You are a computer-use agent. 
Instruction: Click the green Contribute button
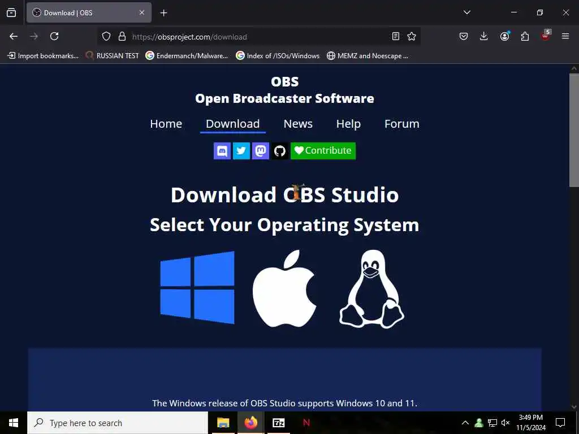click(323, 151)
